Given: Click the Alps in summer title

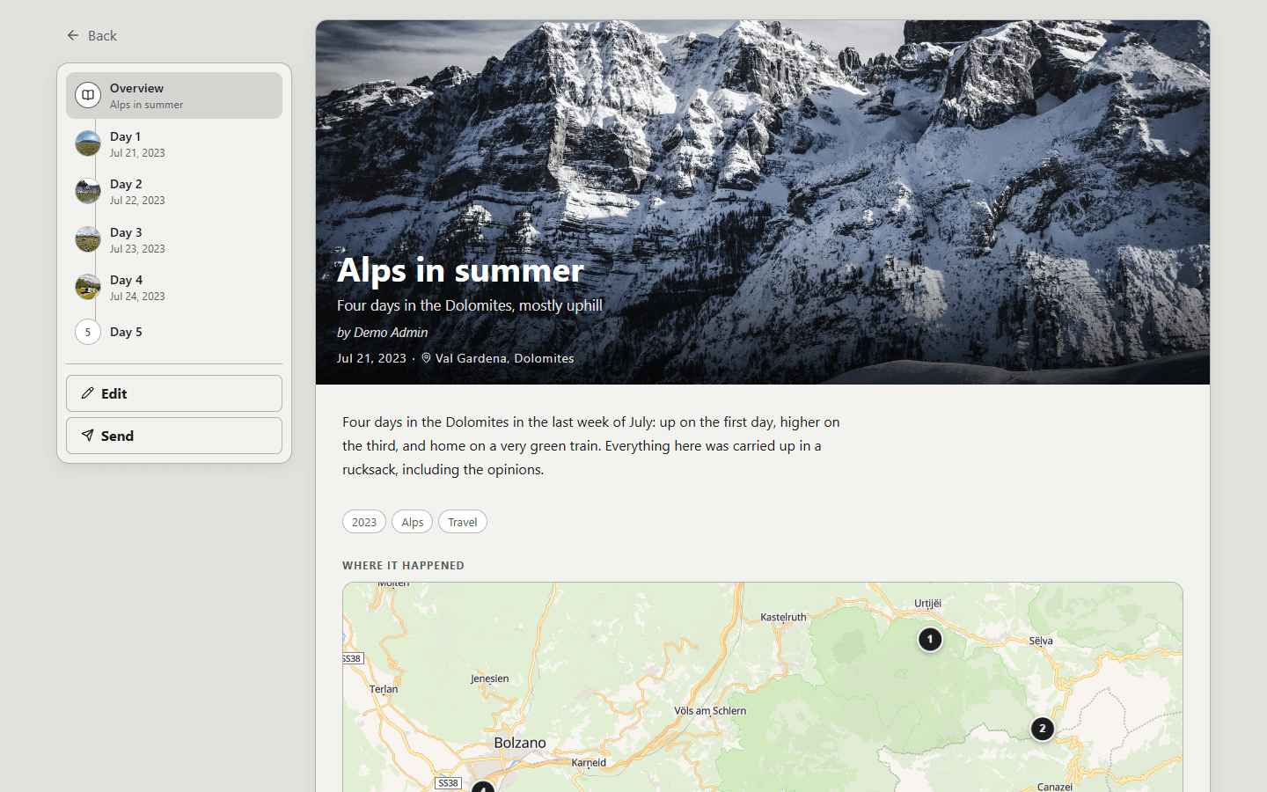Looking at the screenshot, I should pyautogui.click(x=460, y=269).
